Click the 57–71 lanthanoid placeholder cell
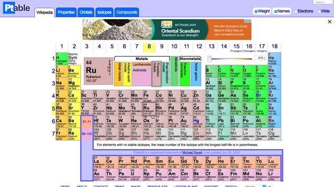This screenshot has height=187, width=334. (87, 122)
